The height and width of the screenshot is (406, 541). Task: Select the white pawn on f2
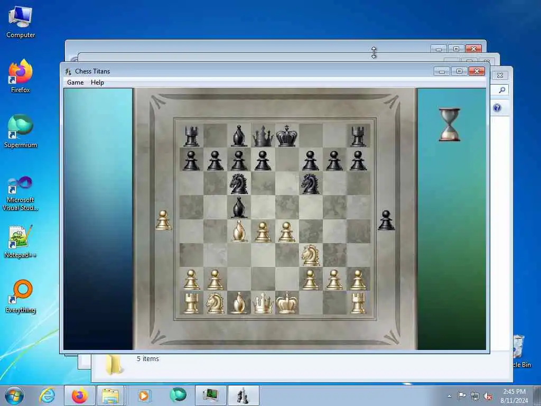click(310, 280)
